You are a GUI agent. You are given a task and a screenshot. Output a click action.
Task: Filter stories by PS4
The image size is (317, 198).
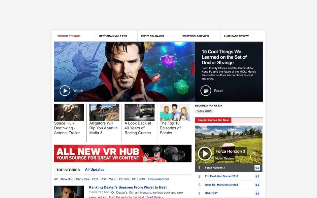click(103, 179)
